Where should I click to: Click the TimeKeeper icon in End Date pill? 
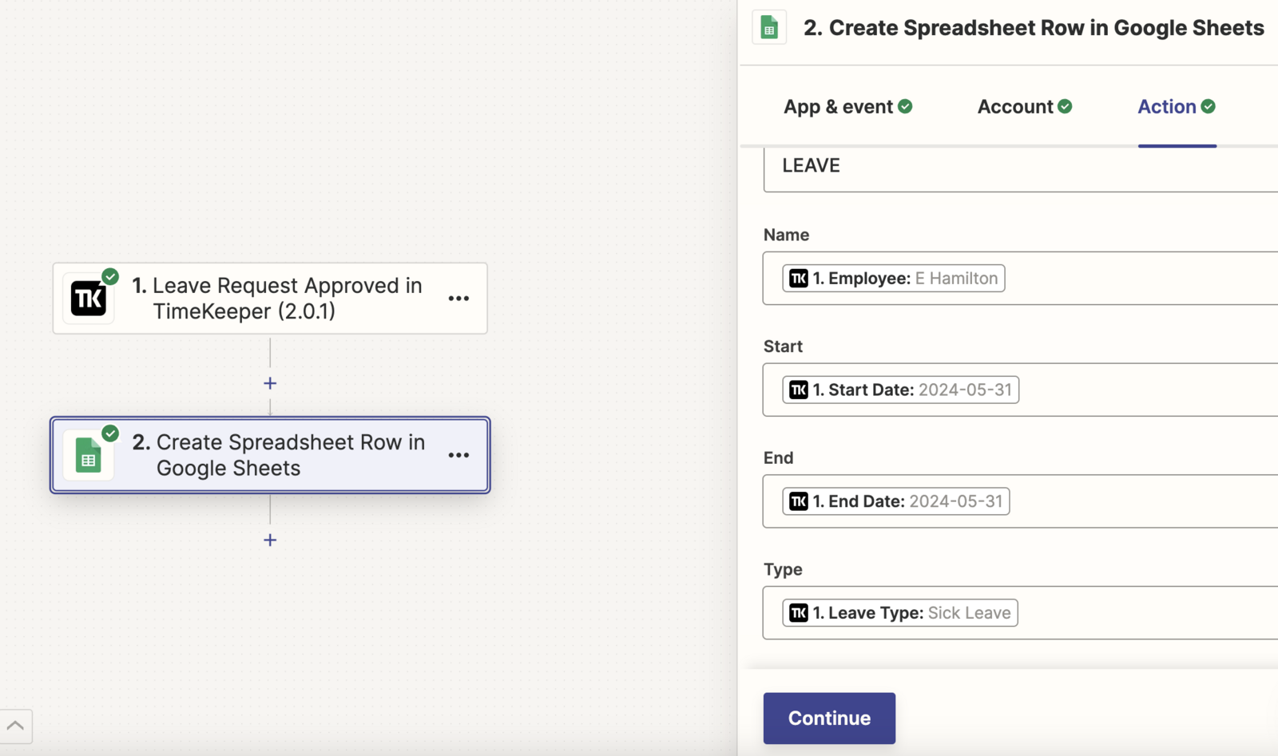pos(799,501)
